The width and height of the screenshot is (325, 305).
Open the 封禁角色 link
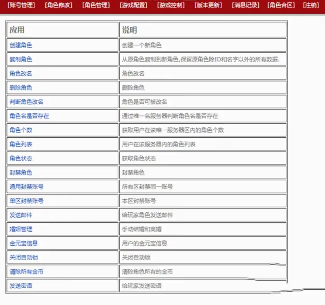tap(21, 173)
